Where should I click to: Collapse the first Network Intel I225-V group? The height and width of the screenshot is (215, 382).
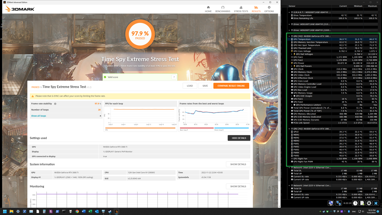point(289,168)
